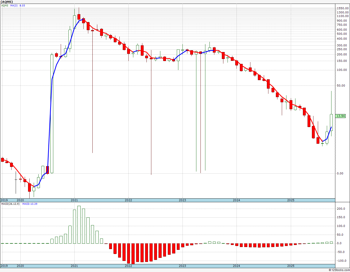Image resolution: width=350 pixels, height=272 pixels.
Task: Select 2022 on the MACD panel time axis
Action: point(128,266)
